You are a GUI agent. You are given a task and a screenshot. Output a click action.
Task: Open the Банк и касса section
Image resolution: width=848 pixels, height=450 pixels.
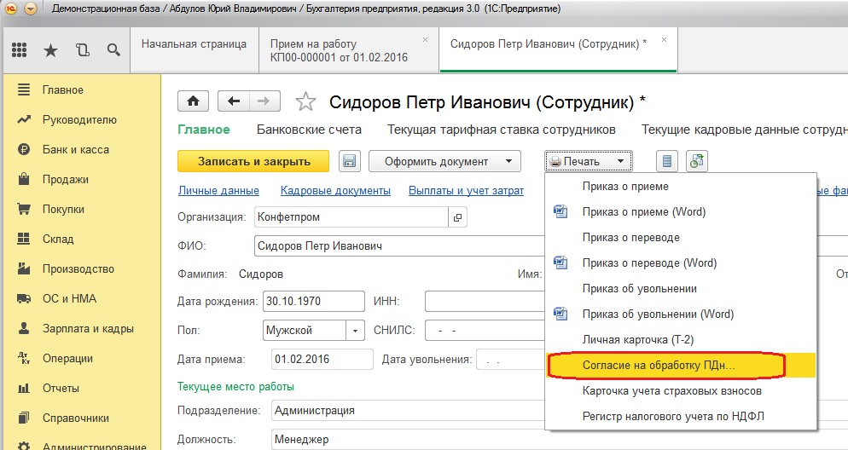[x=76, y=149]
